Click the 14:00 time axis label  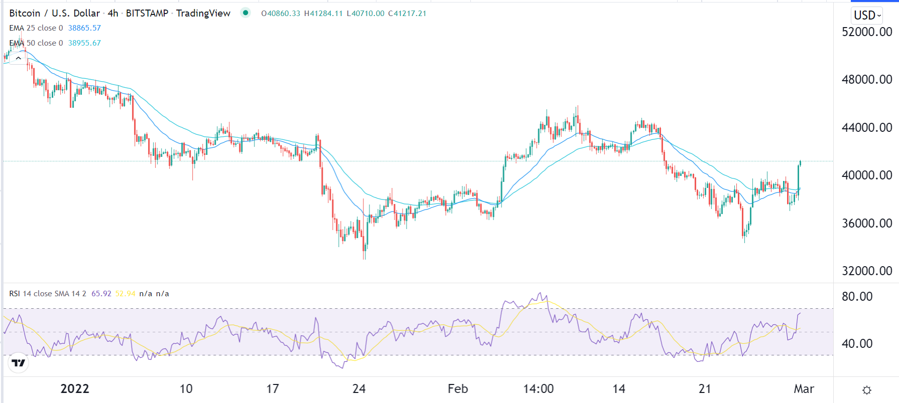click(x=539, y=389)
